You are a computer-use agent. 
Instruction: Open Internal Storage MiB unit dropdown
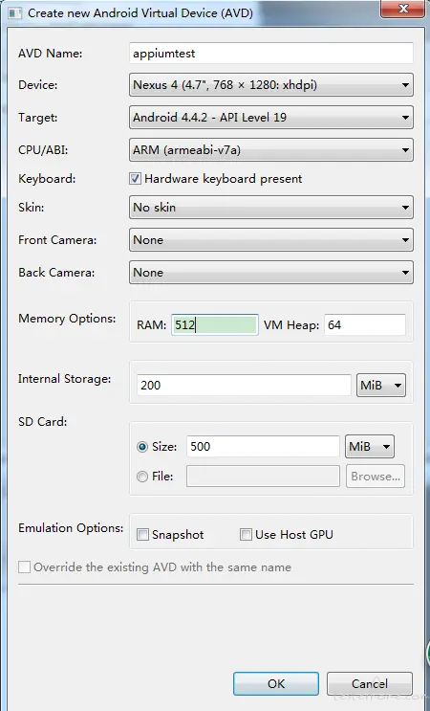click(381, 386)
